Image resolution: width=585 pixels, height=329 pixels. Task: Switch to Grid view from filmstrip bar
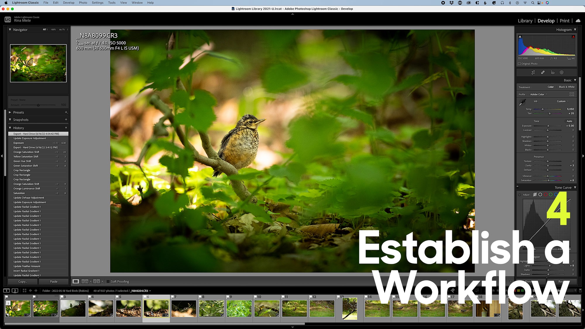coord(25,291)
